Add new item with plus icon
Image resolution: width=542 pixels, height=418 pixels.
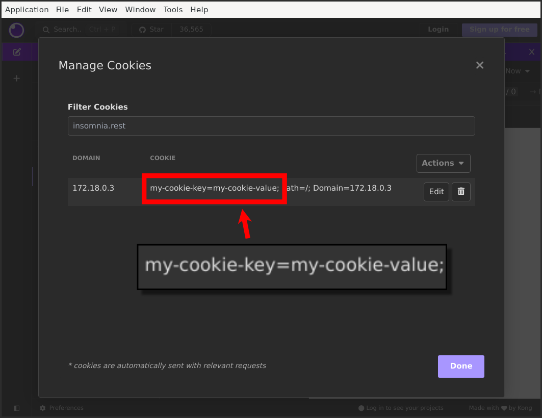[17, 79]
